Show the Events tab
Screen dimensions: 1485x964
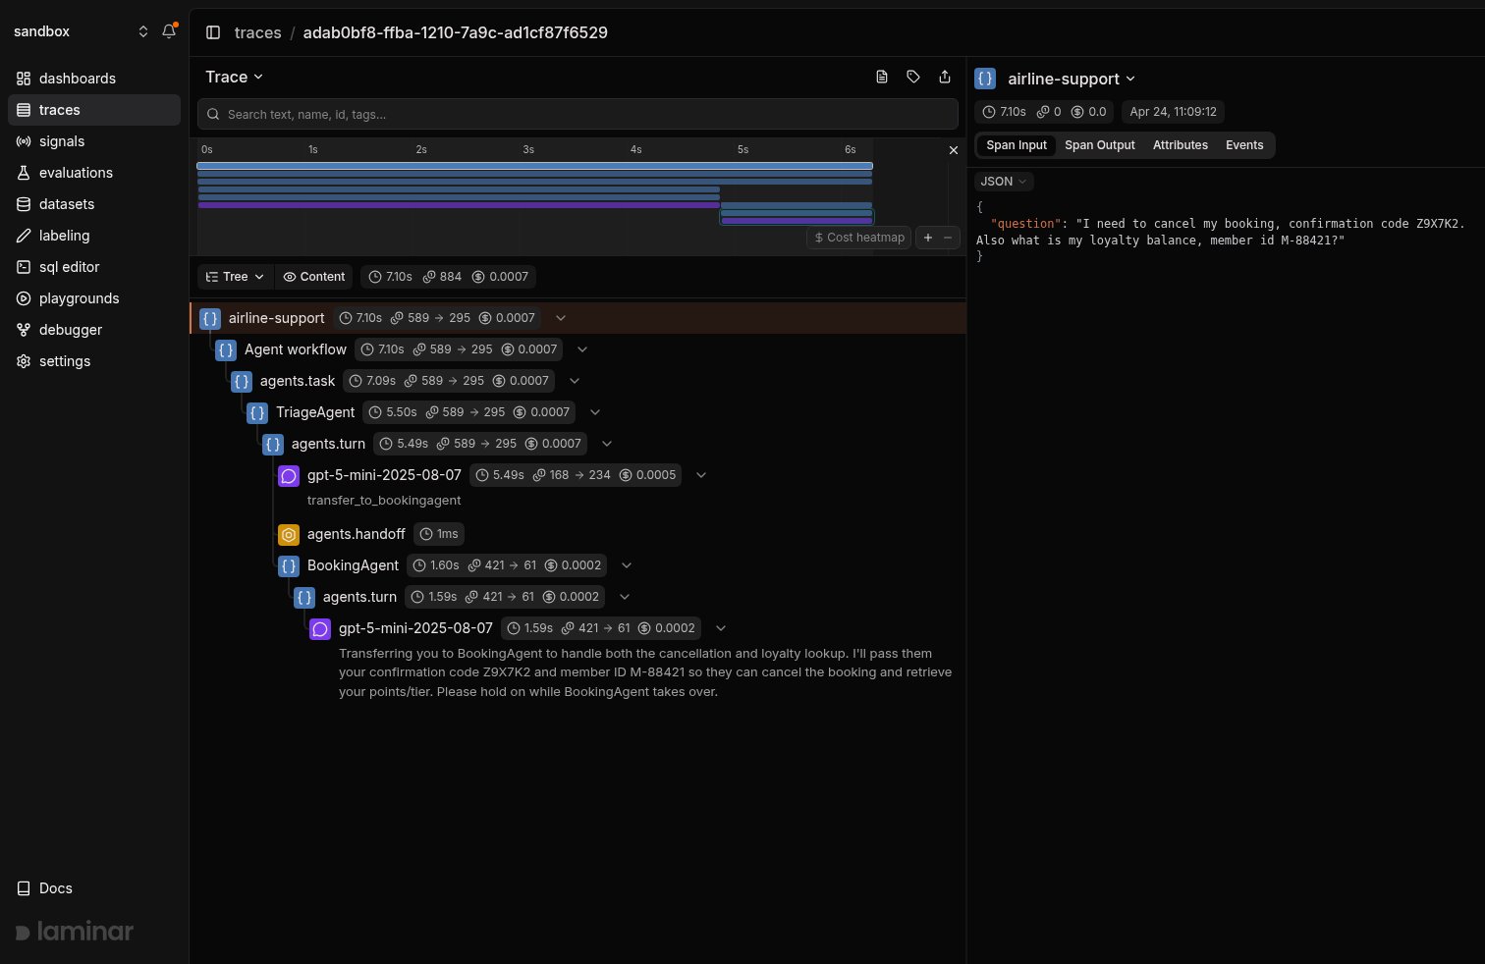tap(1244, 145)
